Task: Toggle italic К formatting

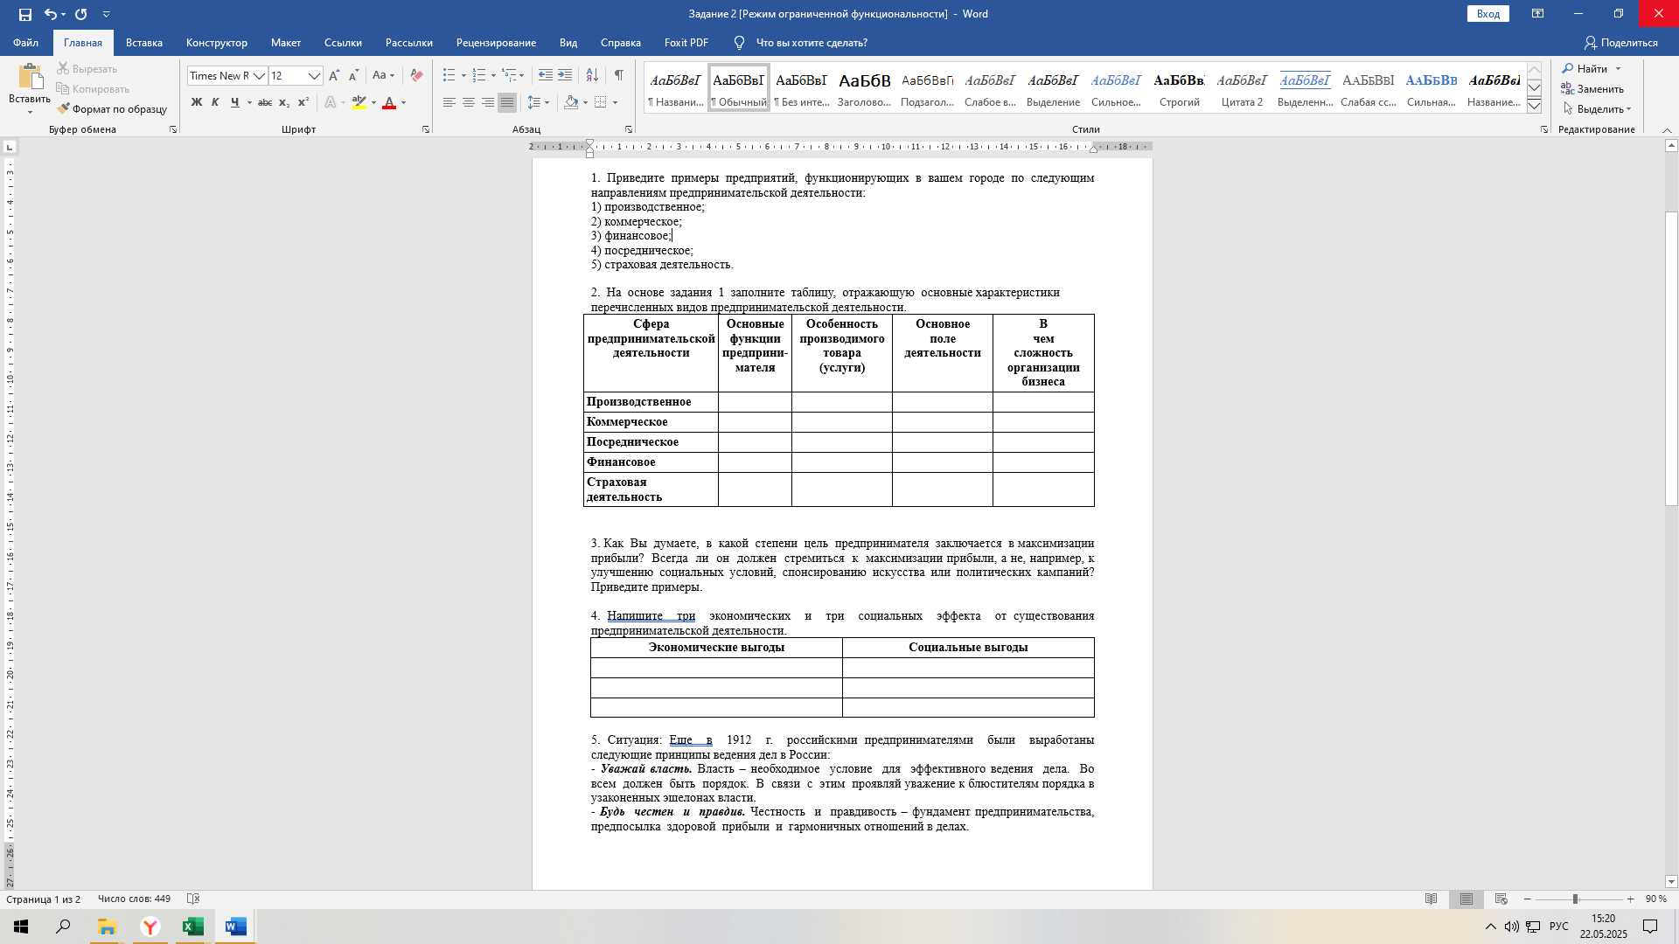Action: [x=215, y=103]
